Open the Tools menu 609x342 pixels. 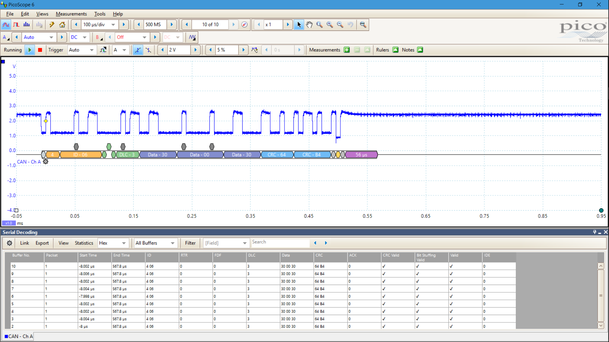(x=100, y=14)
